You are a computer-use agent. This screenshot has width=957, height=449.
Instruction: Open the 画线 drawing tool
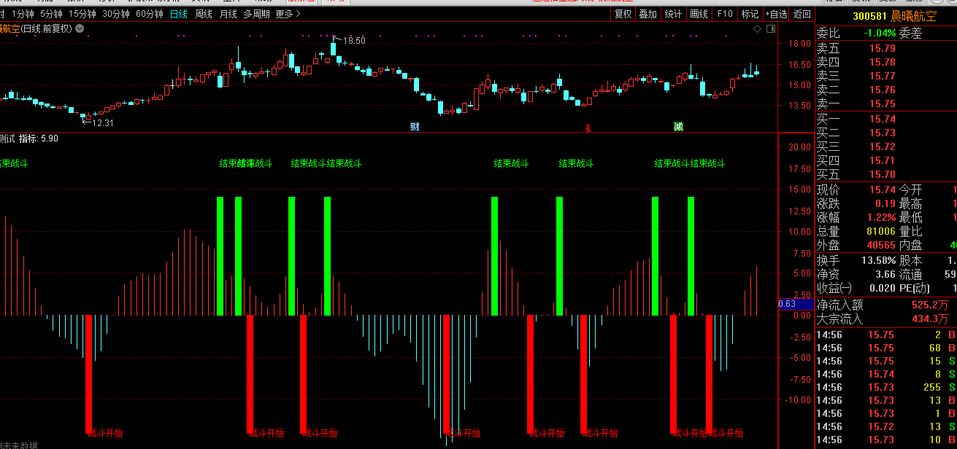699,14
